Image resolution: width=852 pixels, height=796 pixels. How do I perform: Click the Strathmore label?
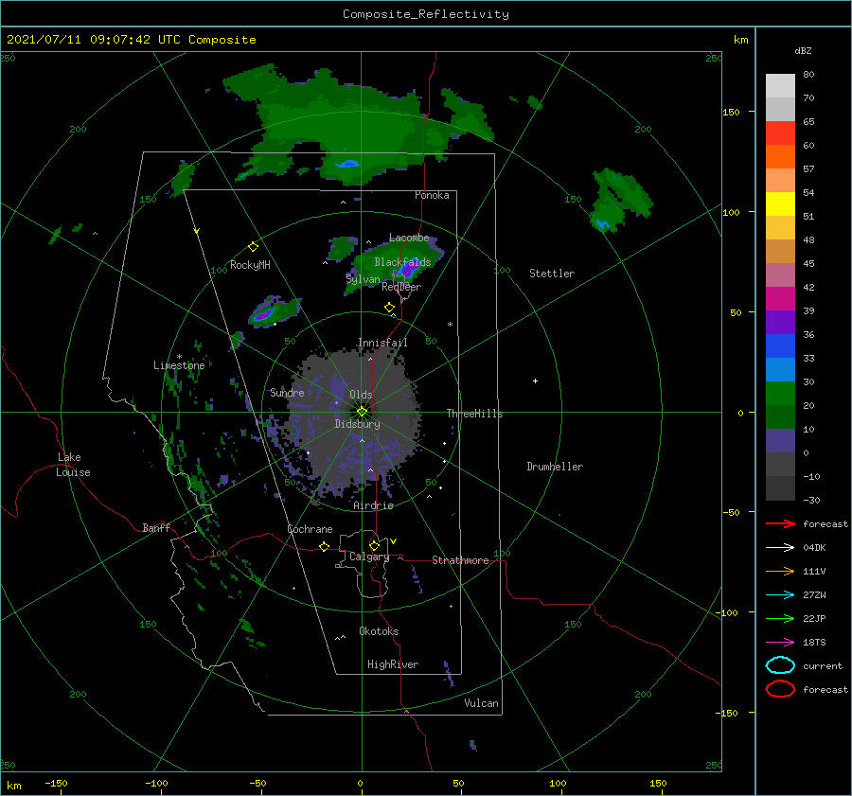coord(460,560)
